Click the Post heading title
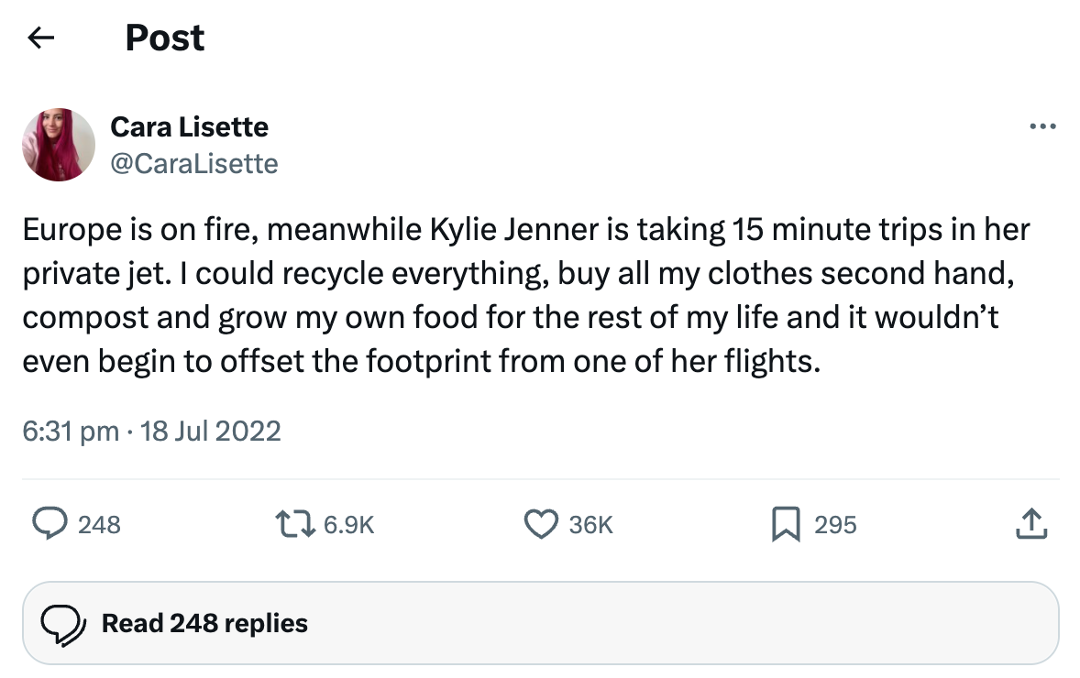Screen dimensions: 1080x678 click(165, 38)
